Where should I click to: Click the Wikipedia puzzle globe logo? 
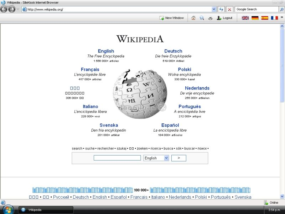click(x=140, y=93)
